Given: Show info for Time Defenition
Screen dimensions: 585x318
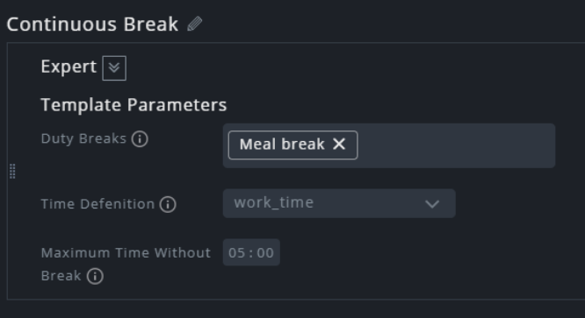Looking at the screenshot, I should (x=168, y=205).
